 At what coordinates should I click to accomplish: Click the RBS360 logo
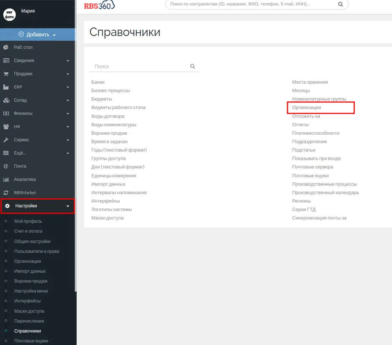(99, 5)
